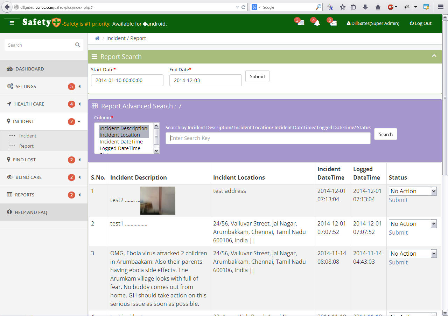Click the sidebar search magnifier icon

pos(77,45)
